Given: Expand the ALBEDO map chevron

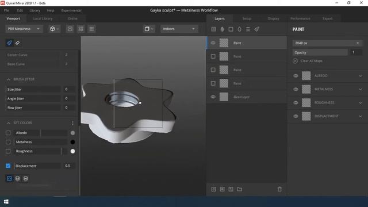Looking at the screenshot, I should tap(361, 76).
